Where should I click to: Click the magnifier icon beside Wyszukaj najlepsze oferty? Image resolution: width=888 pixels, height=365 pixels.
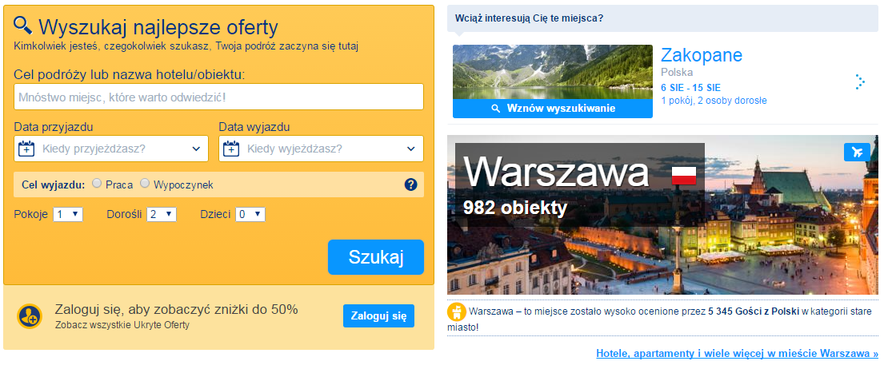(x=24, y=26)
